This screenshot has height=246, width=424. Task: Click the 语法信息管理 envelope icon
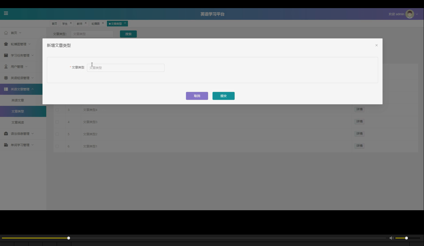point(6,134)
